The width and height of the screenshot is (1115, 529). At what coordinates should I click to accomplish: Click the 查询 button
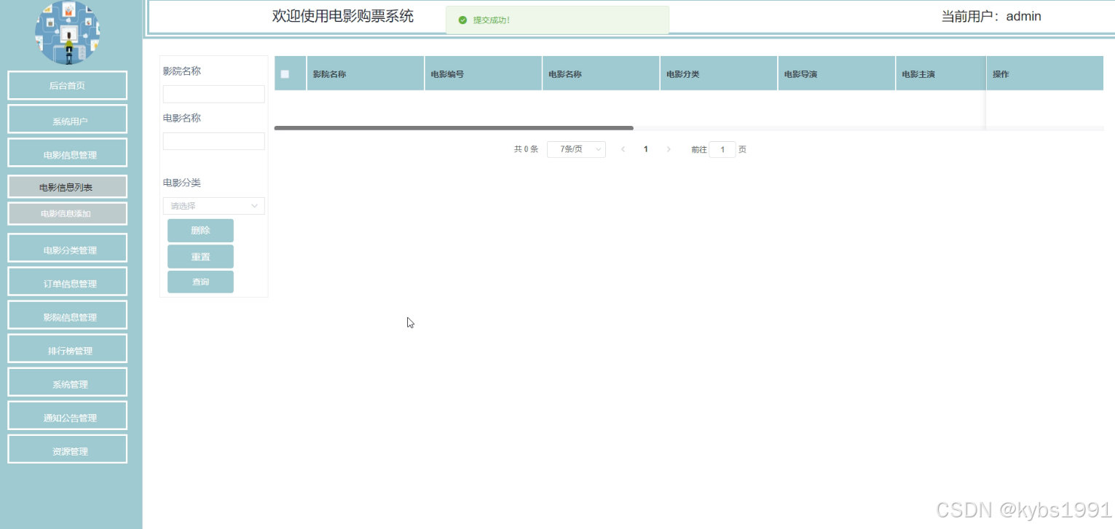200,282
